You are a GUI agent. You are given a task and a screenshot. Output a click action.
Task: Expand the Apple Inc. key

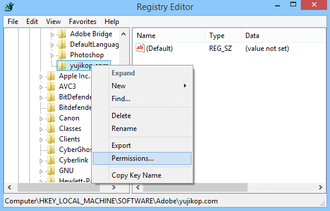click(41, 77)
